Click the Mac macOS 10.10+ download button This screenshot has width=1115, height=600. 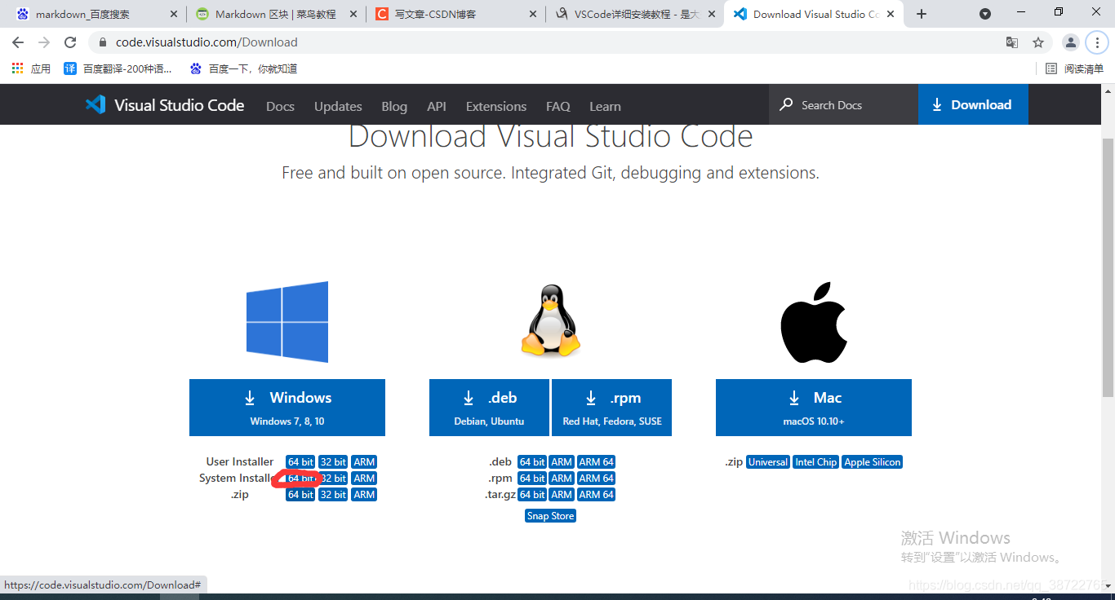click(x=814, y=408)
